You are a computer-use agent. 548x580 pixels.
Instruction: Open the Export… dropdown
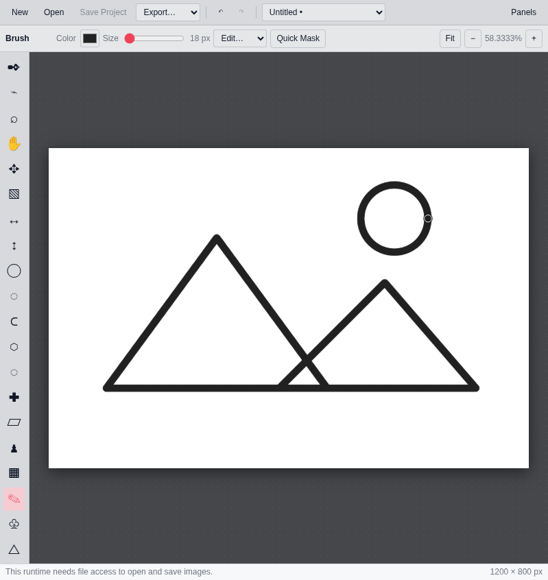point(168,12)
